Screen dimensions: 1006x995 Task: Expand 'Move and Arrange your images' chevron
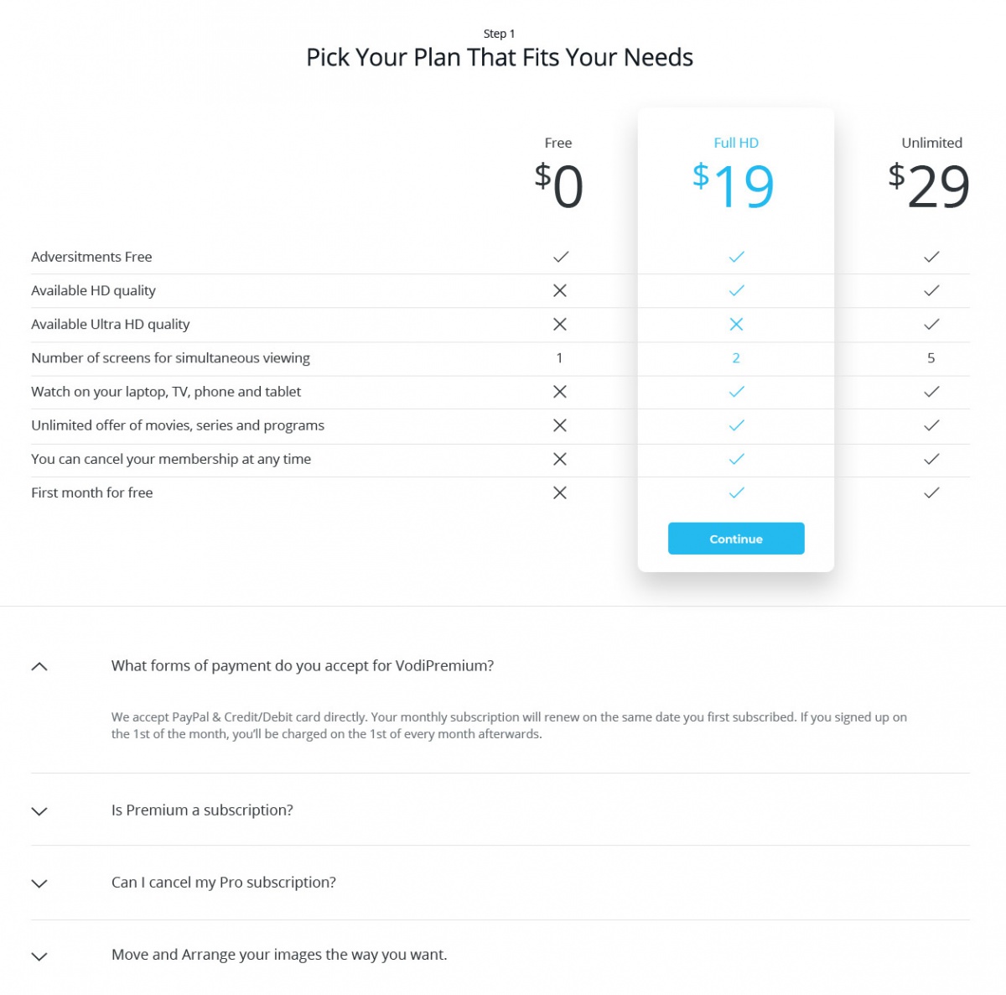click(x=39, y=956)
